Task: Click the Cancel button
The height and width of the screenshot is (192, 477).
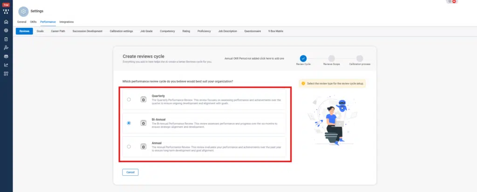Action: (130, 172)
